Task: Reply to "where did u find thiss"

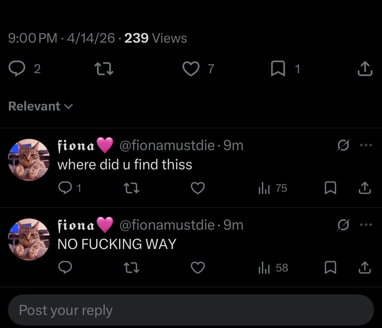Action: pos(65,188)
